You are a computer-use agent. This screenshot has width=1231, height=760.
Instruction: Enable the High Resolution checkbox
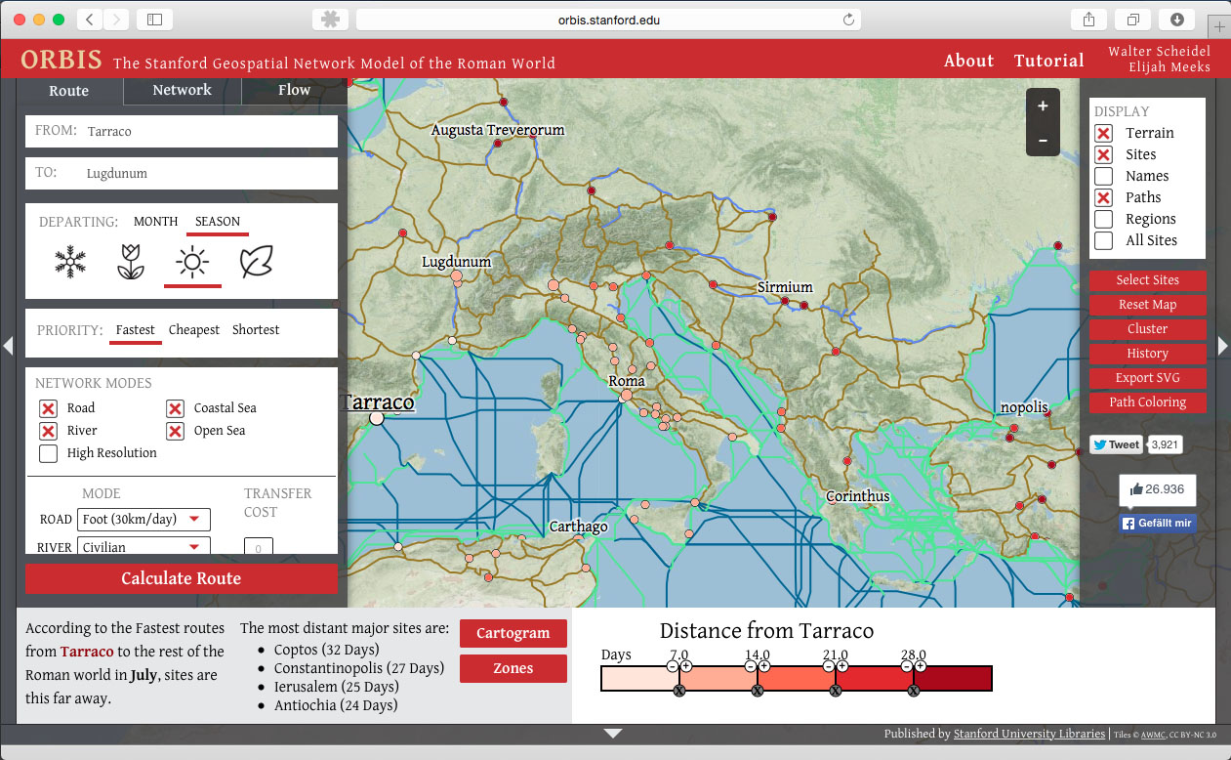48,453
